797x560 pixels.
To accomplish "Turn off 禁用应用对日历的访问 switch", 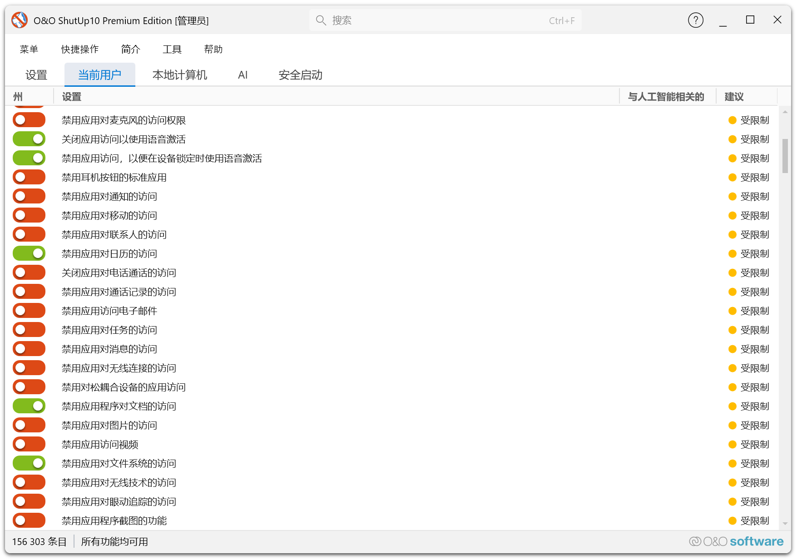I will pos(29,254).
